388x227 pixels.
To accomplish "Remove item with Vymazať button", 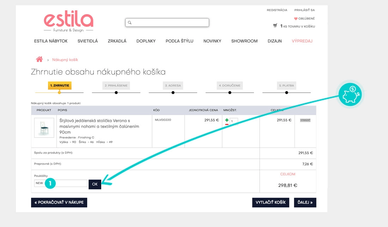I will click(x=305, y=120).
